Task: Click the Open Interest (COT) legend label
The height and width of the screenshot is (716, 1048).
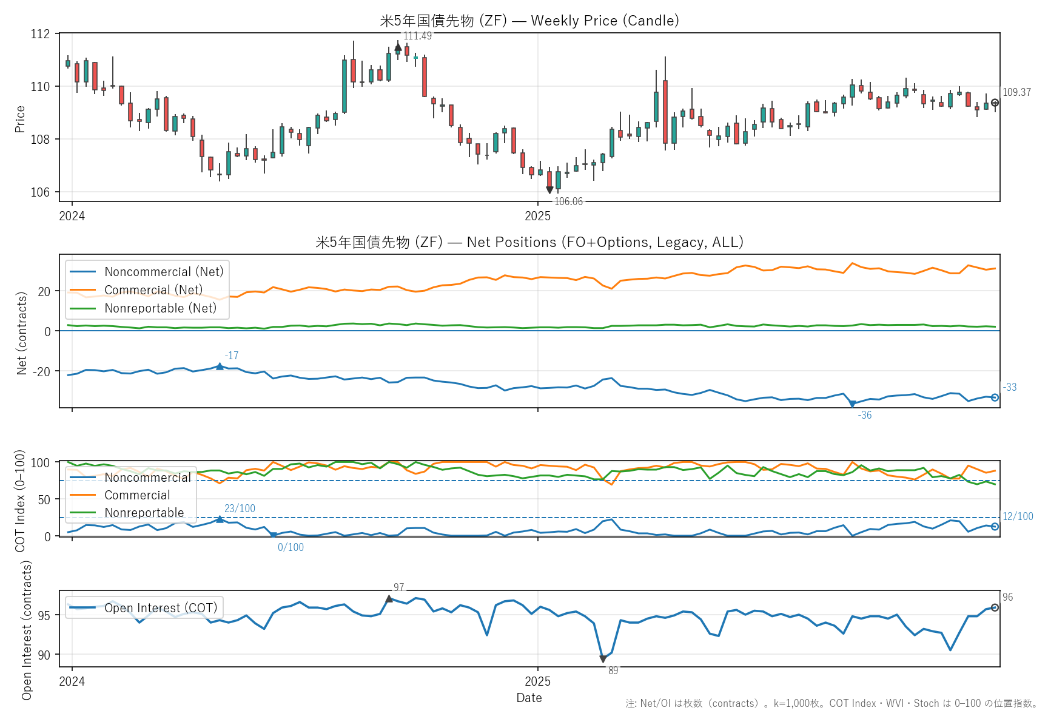Action: pyautogui.click(x=161, y=608)
